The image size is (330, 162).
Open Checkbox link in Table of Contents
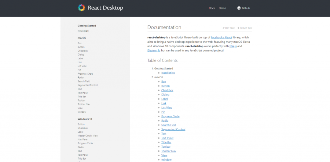[167, 90]
